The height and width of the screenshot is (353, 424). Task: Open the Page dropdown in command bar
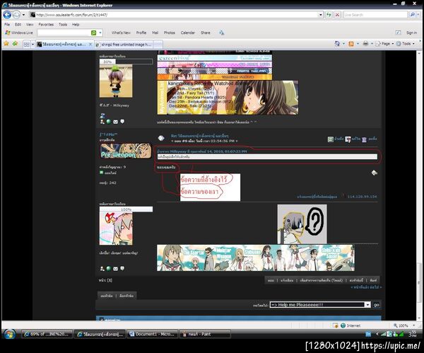pyautogui.click(x=384, y=44)
